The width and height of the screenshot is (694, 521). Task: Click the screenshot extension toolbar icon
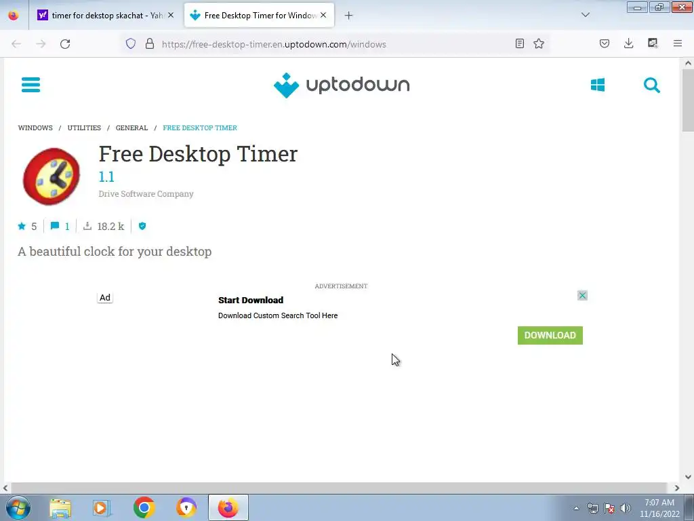pos(653,43)
